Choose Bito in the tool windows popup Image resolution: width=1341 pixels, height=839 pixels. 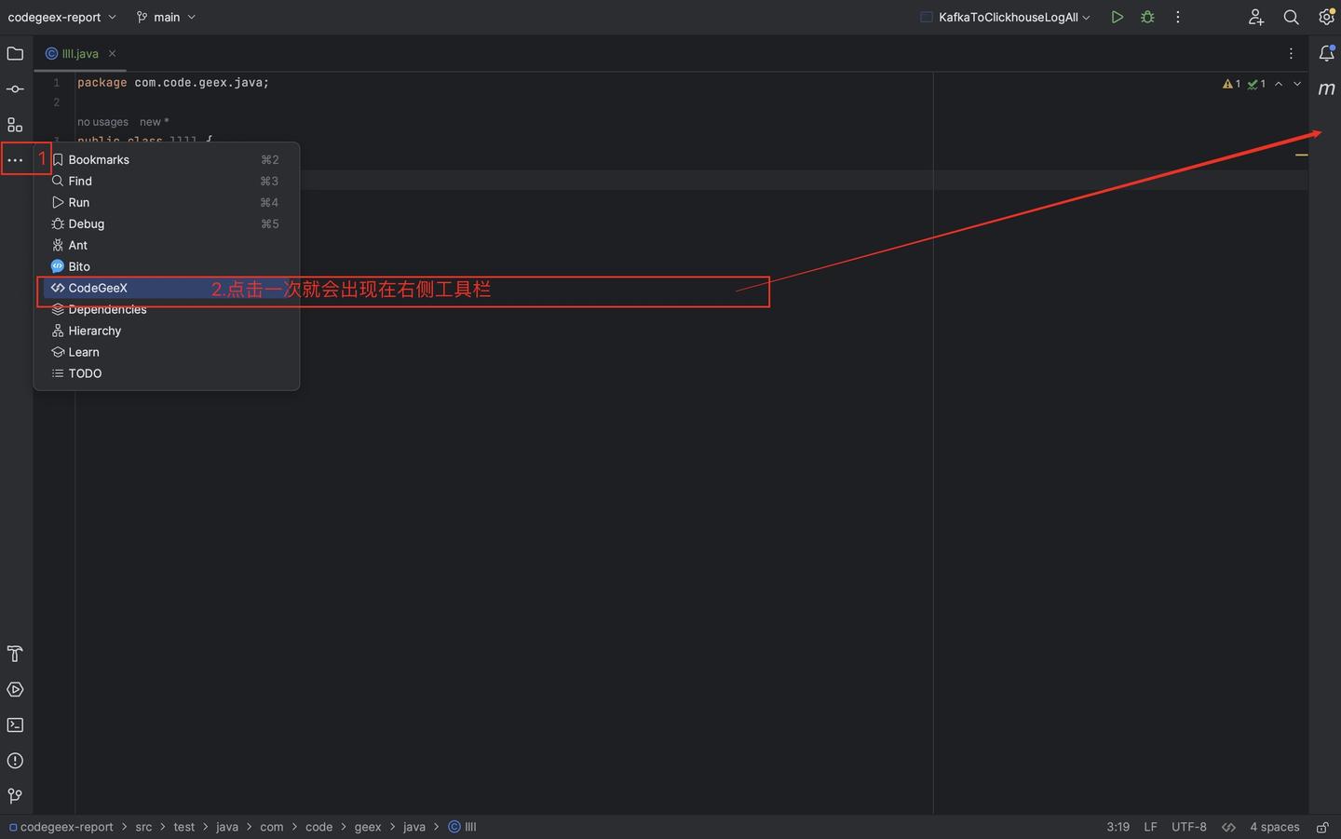click(x=167, y=266)
